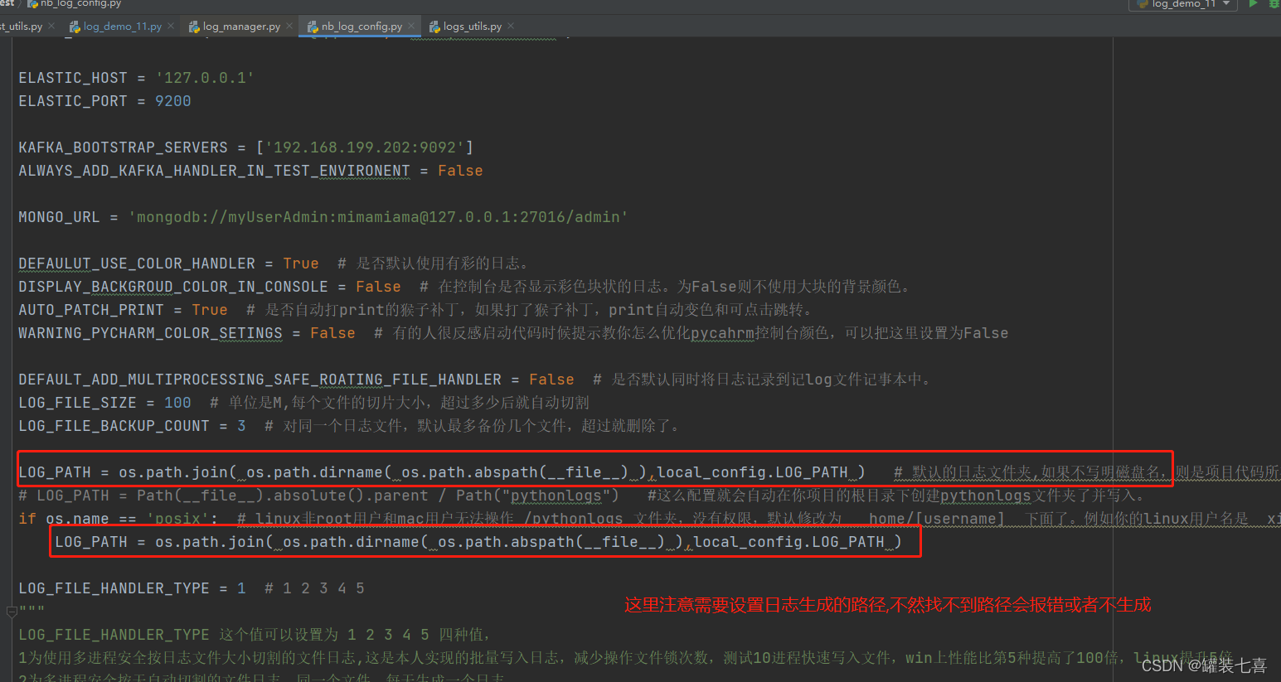Click the True value of DEFAULUT_USE_COLOR_HANDLER
Viewport: 1281px width, 682px height.
click(x=301, y=264)
